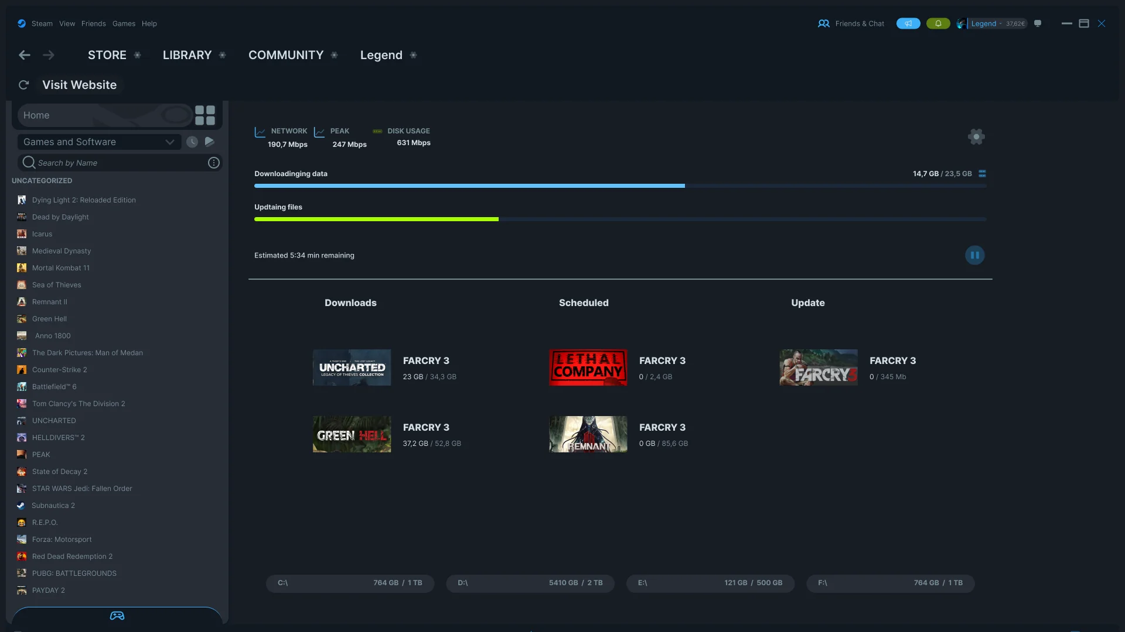
Task: Select the Update column header
Action: coord(808,303)
